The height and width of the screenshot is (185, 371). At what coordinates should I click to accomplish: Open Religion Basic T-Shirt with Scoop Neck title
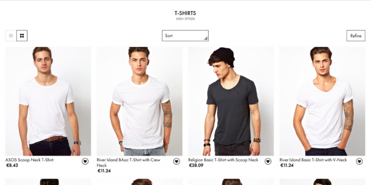223,160
